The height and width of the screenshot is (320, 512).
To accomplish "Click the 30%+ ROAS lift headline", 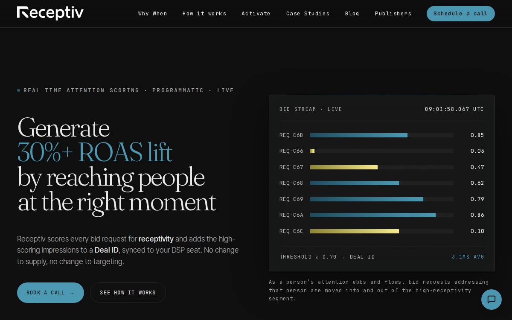I will [95, 152].
